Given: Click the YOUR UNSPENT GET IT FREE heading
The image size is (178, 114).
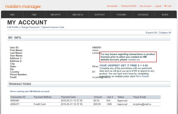Looking at the screenshot, I should 124,66.
